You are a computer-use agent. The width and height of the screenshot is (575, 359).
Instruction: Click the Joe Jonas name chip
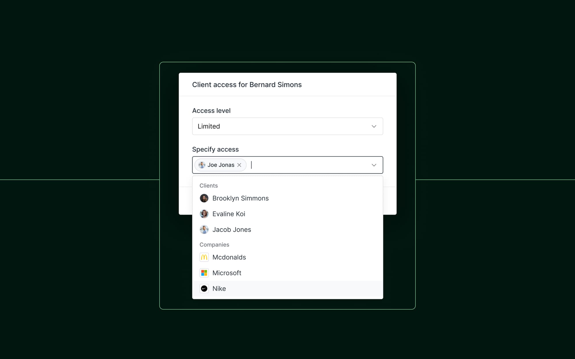tap(221, 165)
